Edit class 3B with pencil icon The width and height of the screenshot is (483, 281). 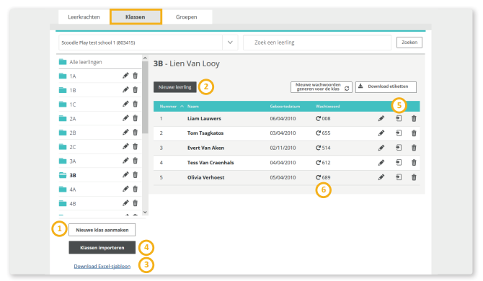tap(125, 174)
